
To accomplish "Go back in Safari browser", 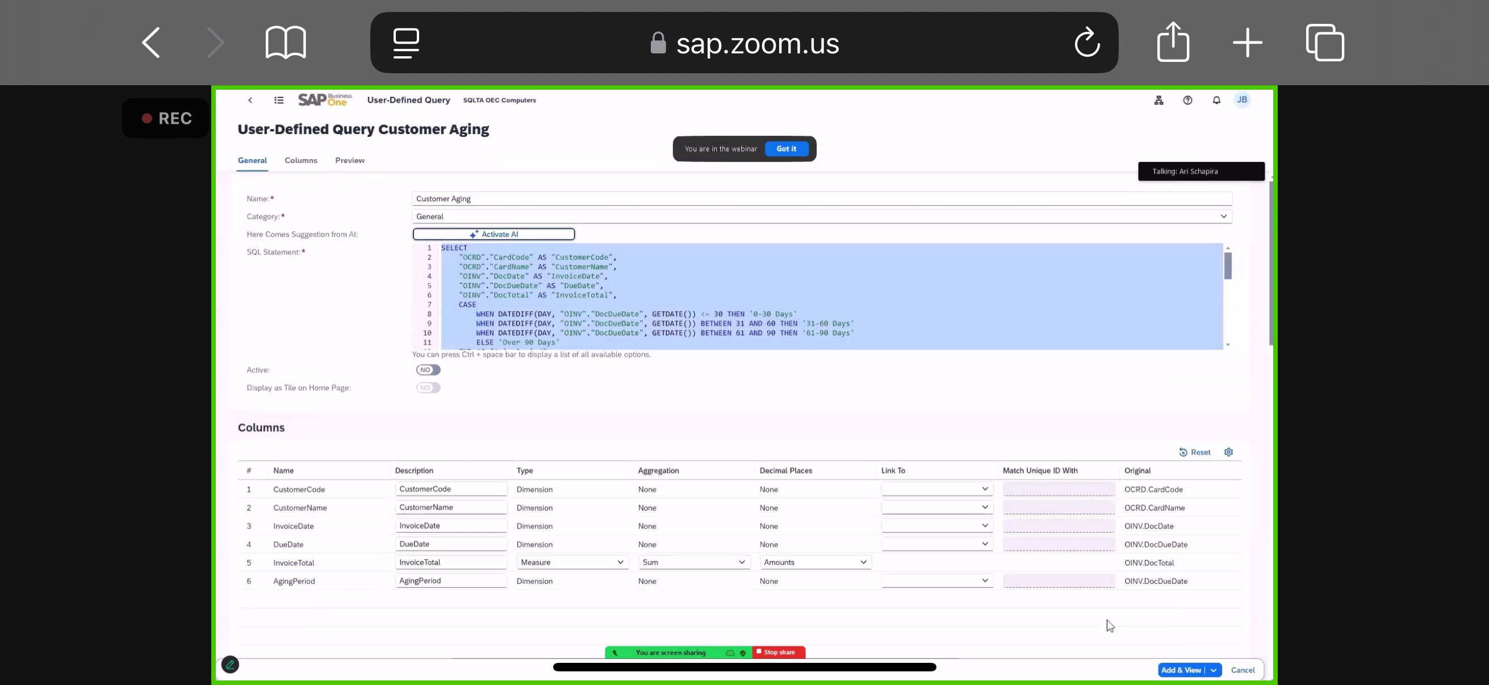I will click(x=151, y=42).
